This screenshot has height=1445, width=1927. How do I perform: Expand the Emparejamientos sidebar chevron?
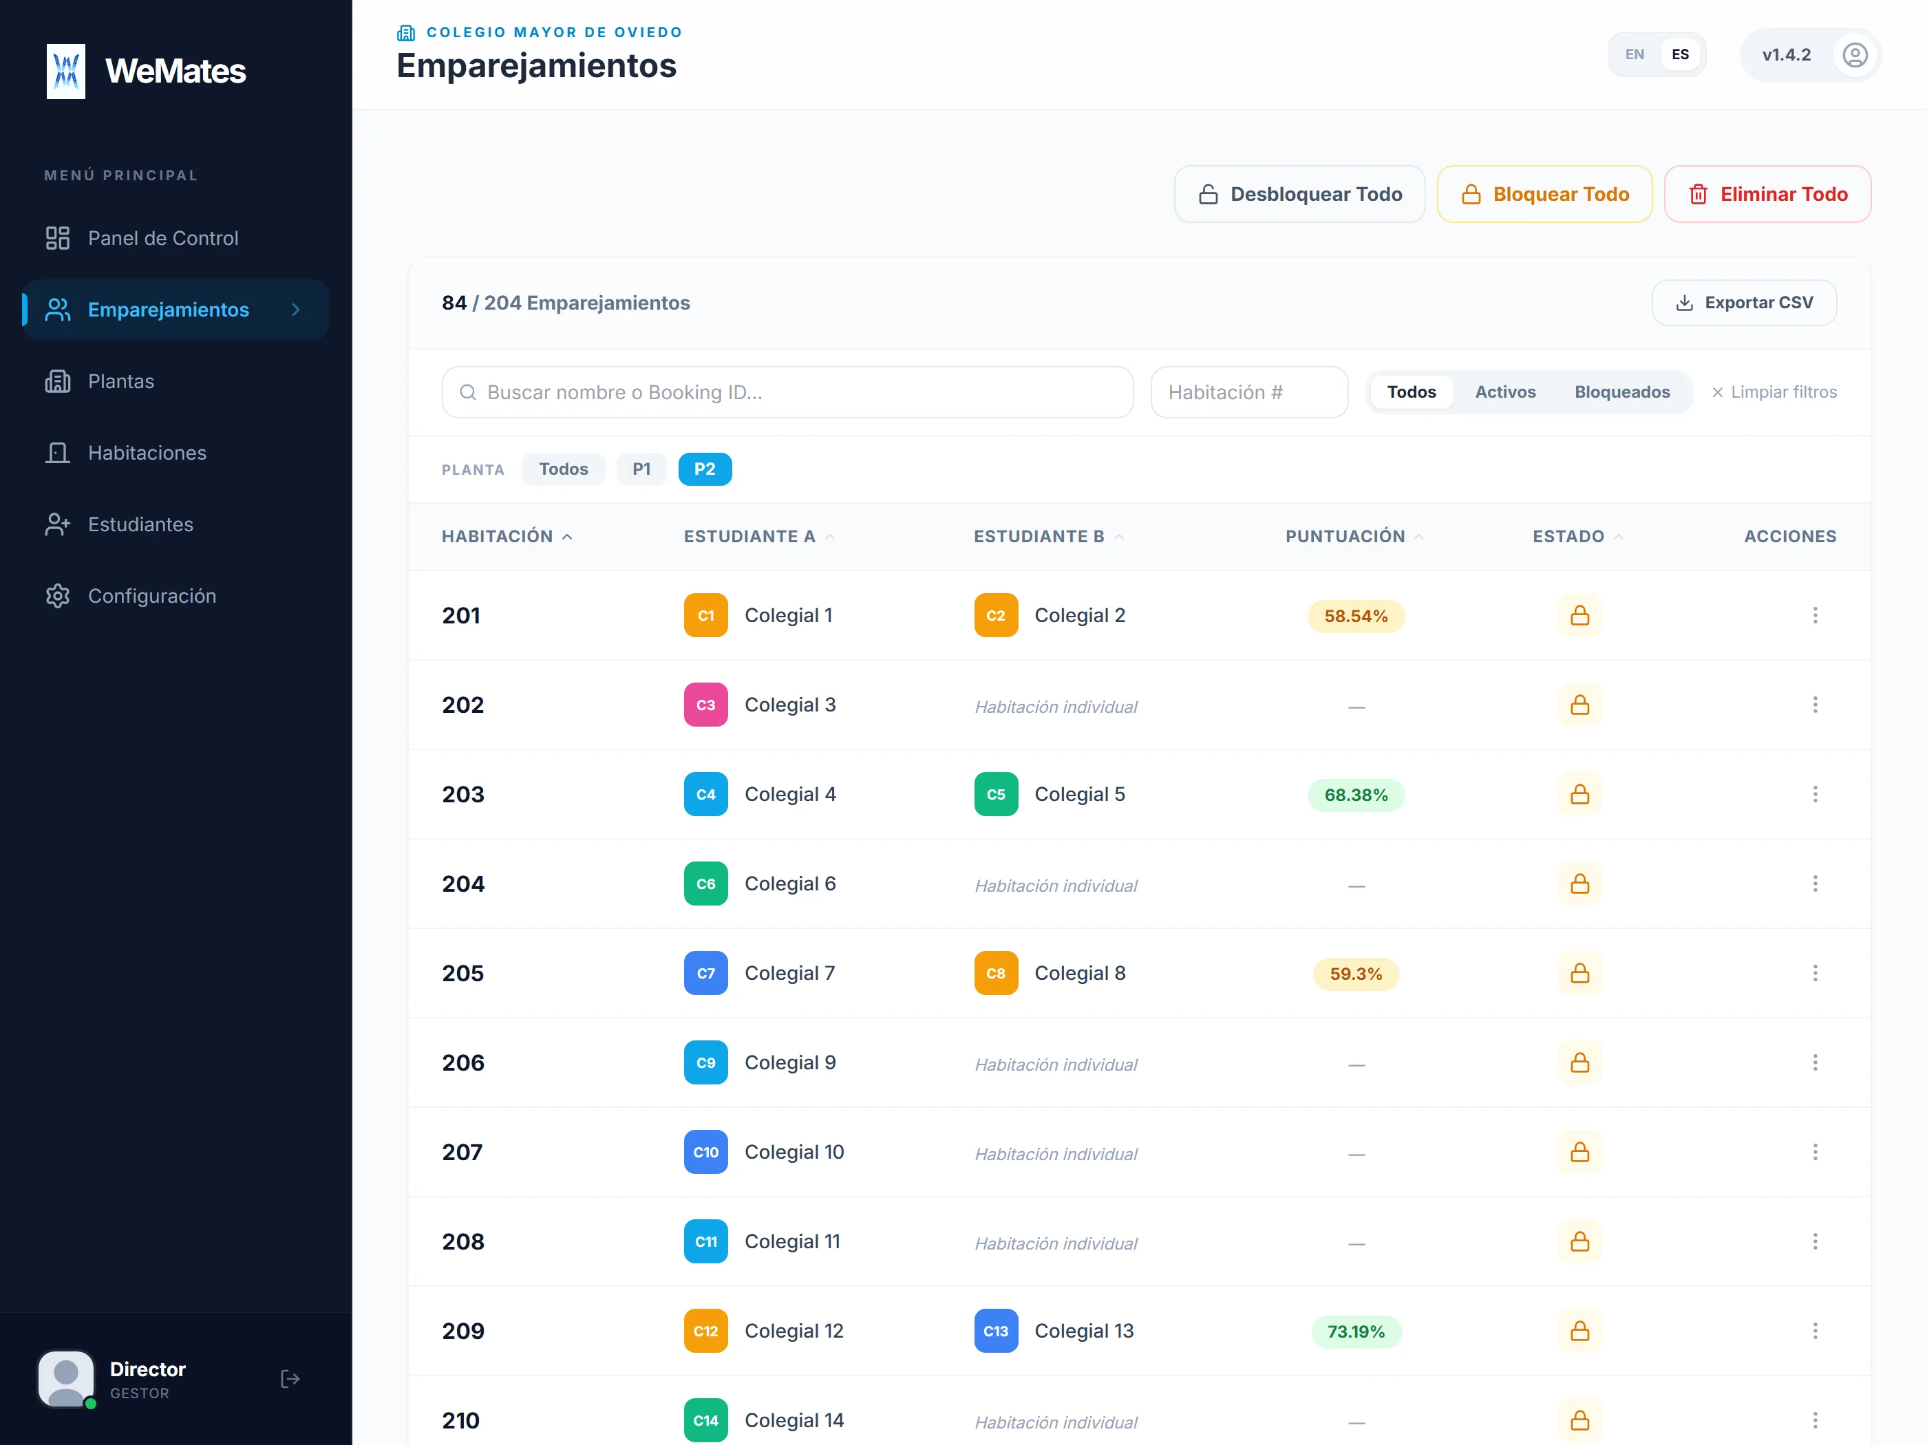click(296, 310)
